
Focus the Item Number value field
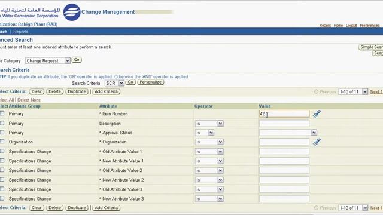point(284,114)
